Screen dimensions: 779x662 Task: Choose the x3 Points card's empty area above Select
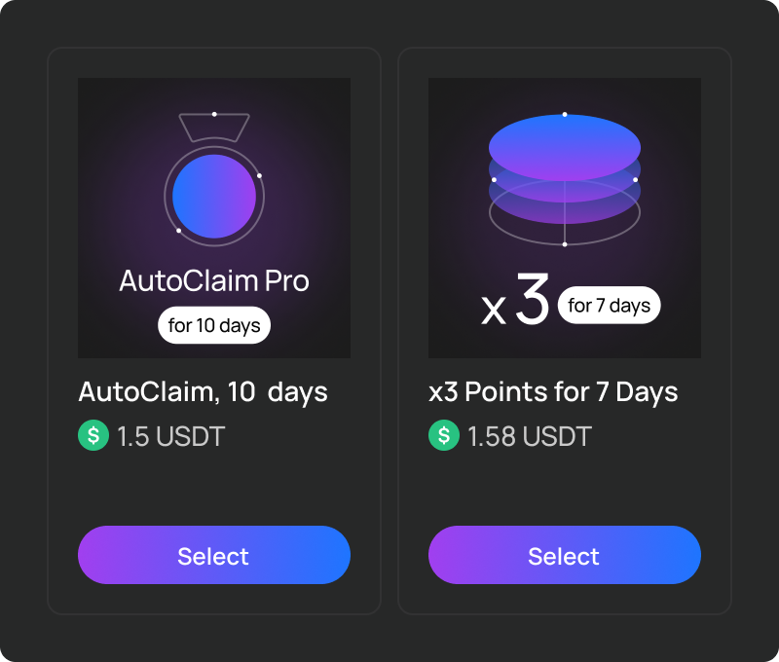(565, 489)
